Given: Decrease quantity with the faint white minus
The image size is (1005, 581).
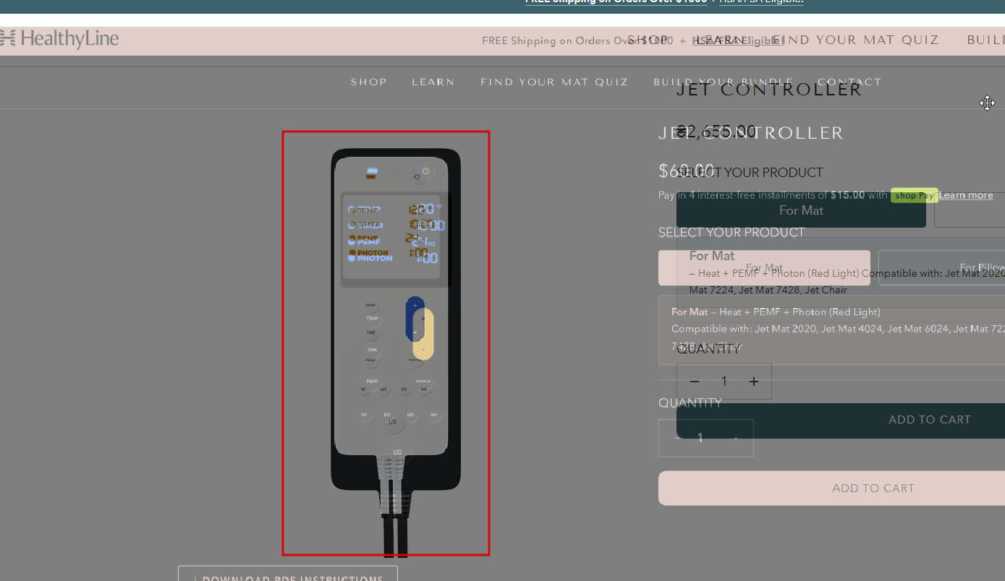Looking at the screenshot, I should pos(677,438).
